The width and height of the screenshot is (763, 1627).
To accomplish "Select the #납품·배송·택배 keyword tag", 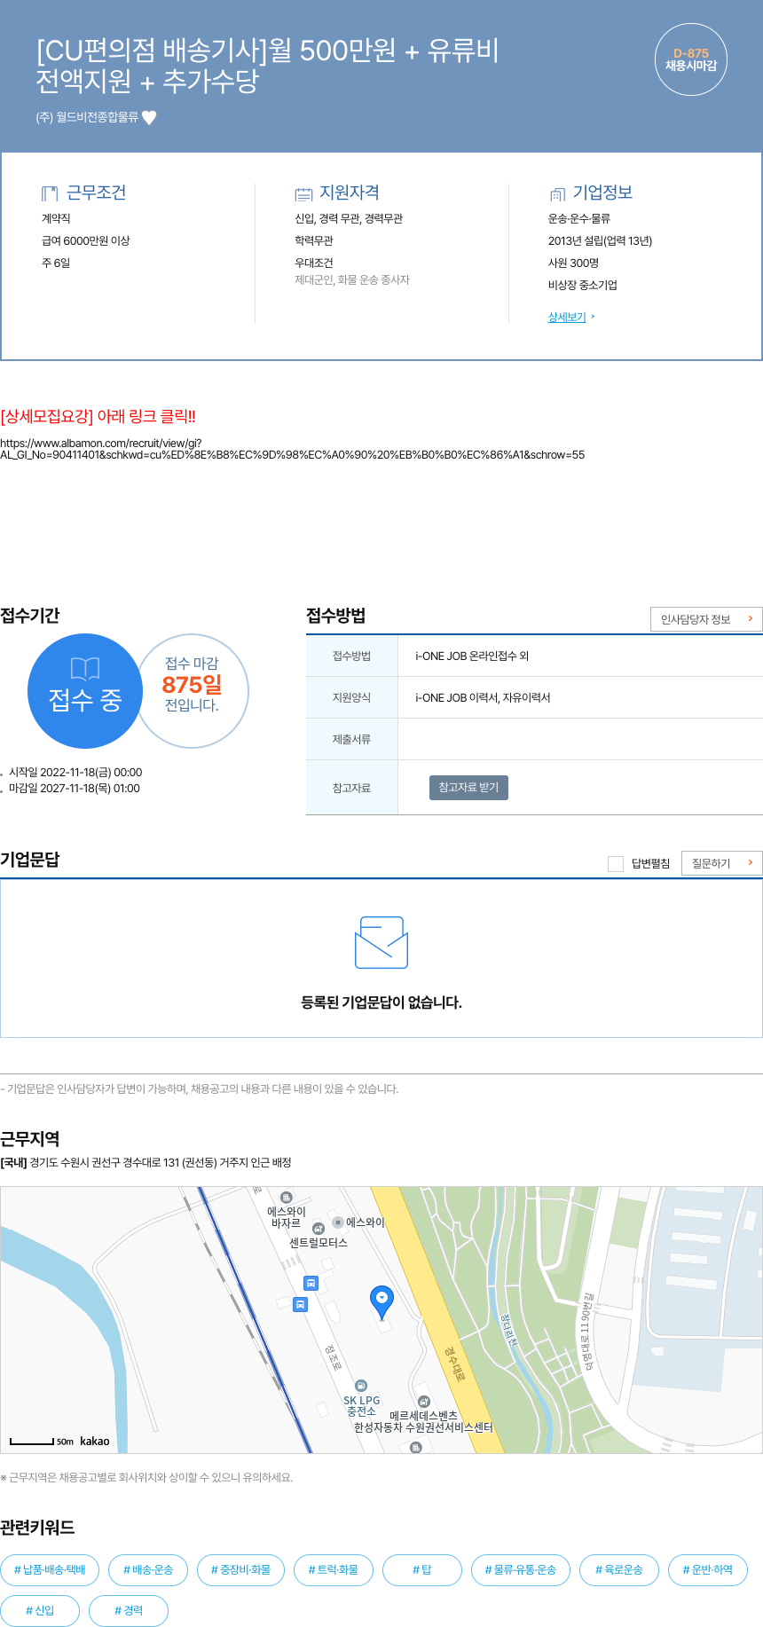I will pyautogui.click(x=50, y=1569).
